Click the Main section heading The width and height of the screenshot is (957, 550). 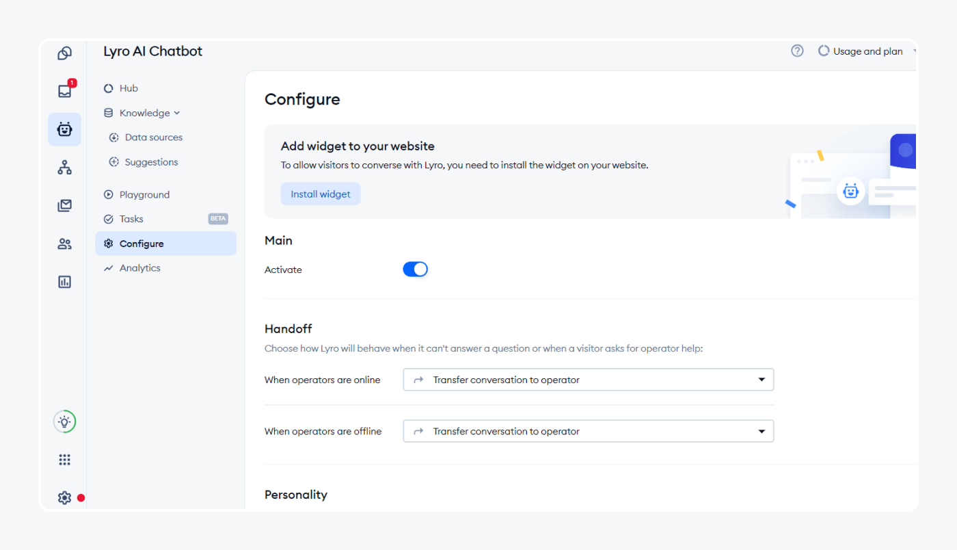(278, 241)
